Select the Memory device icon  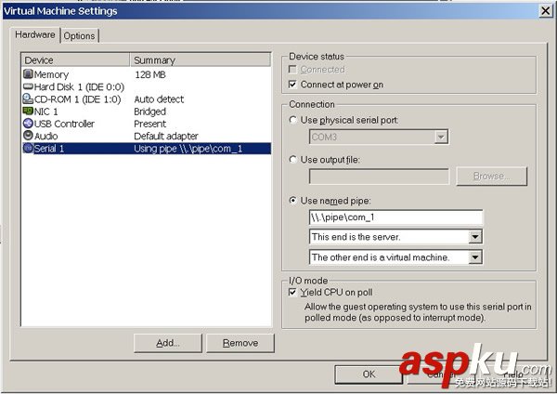pos(28,74)
